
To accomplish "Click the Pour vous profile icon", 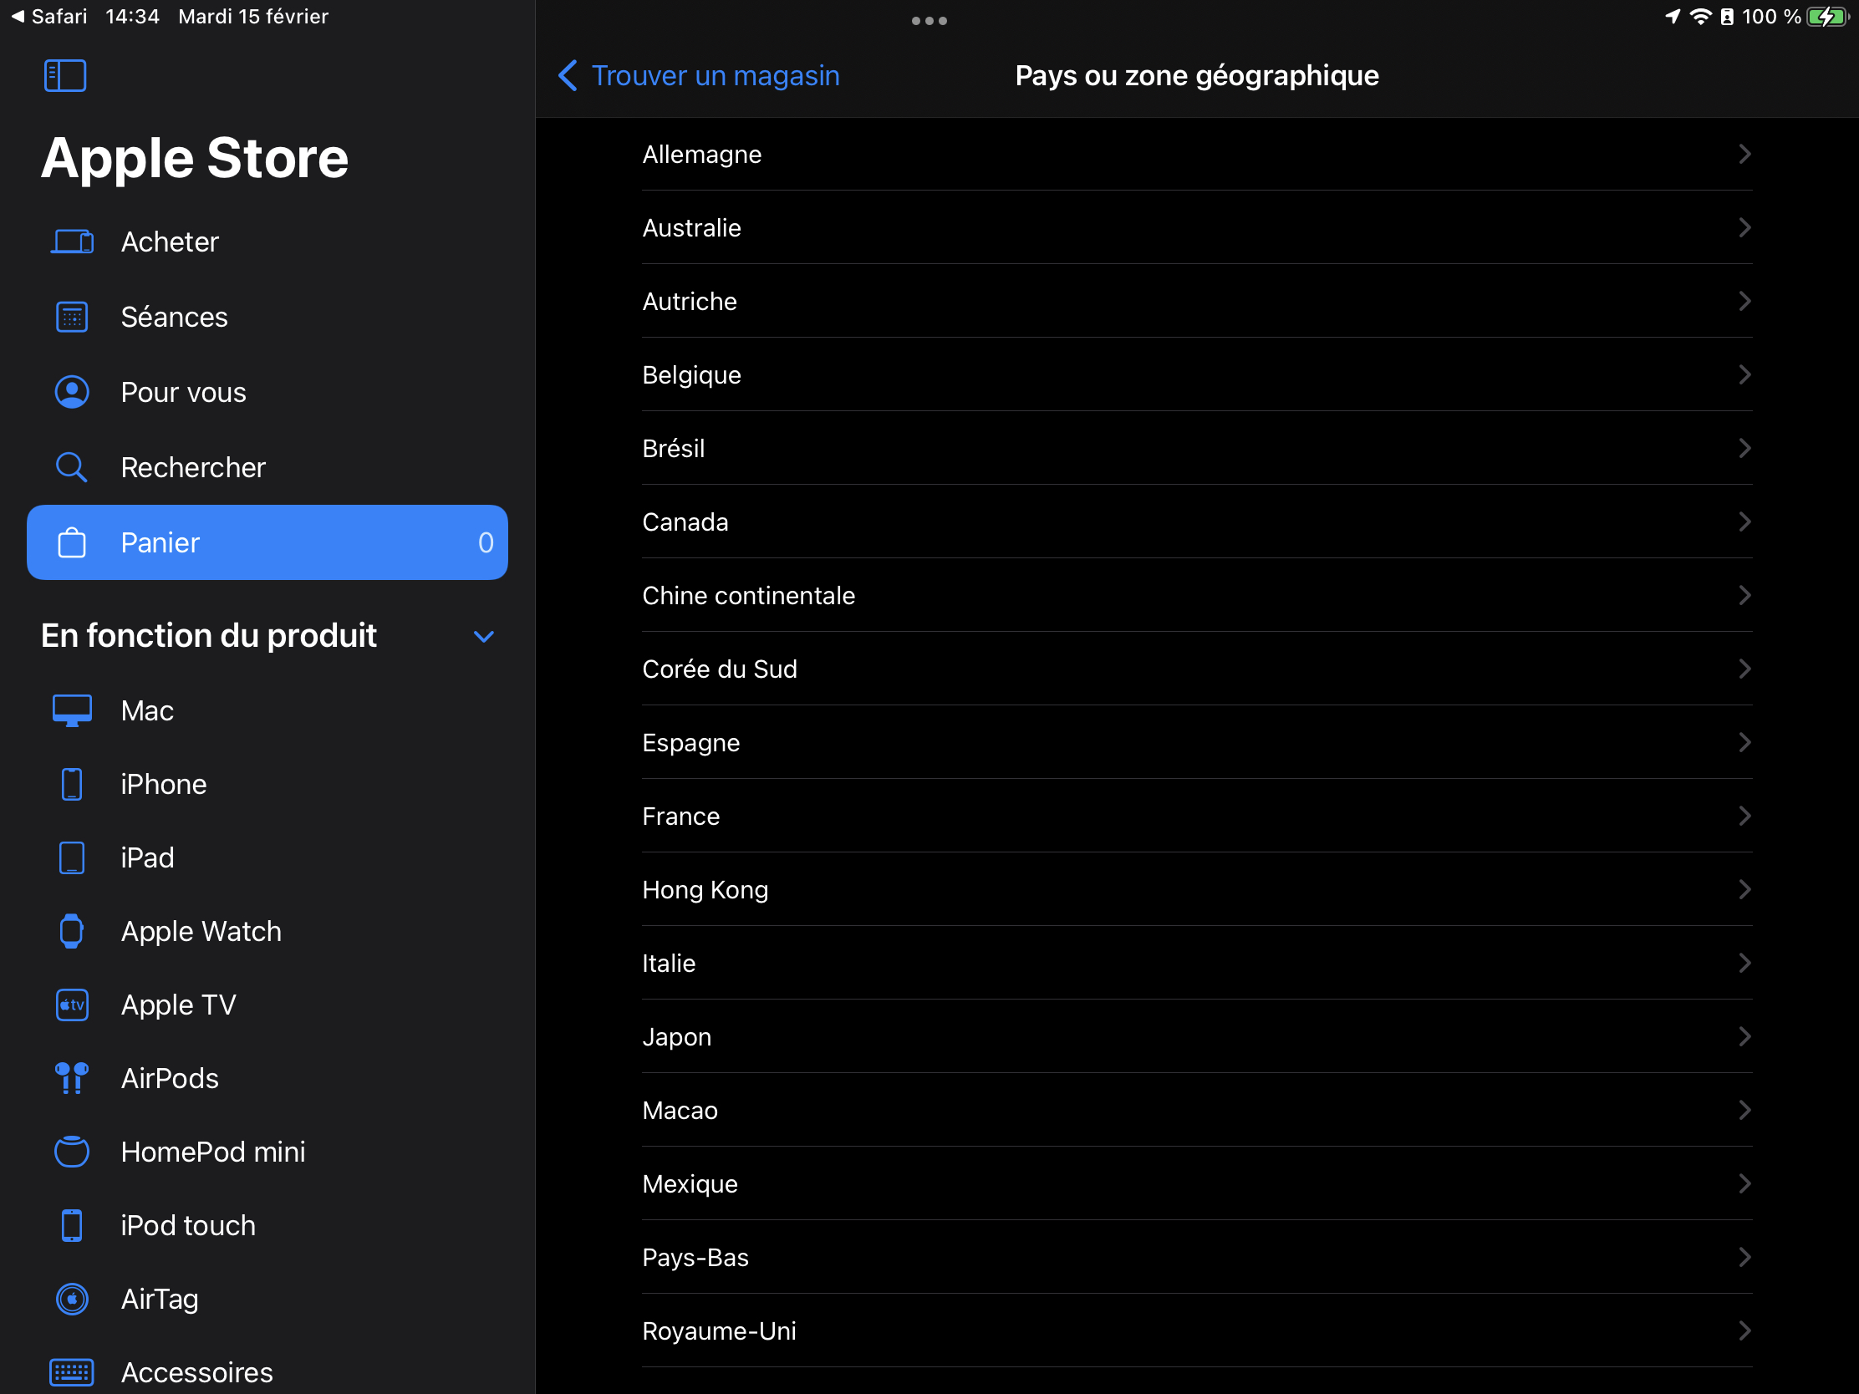I will point(72,393).
